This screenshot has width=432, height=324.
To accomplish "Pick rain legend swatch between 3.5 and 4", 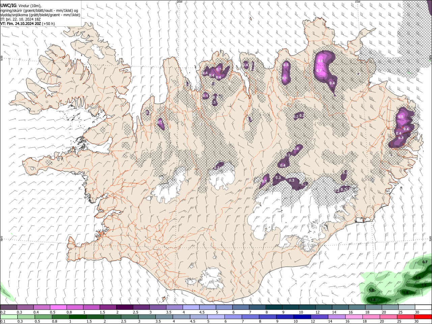I will coord(164,317).
